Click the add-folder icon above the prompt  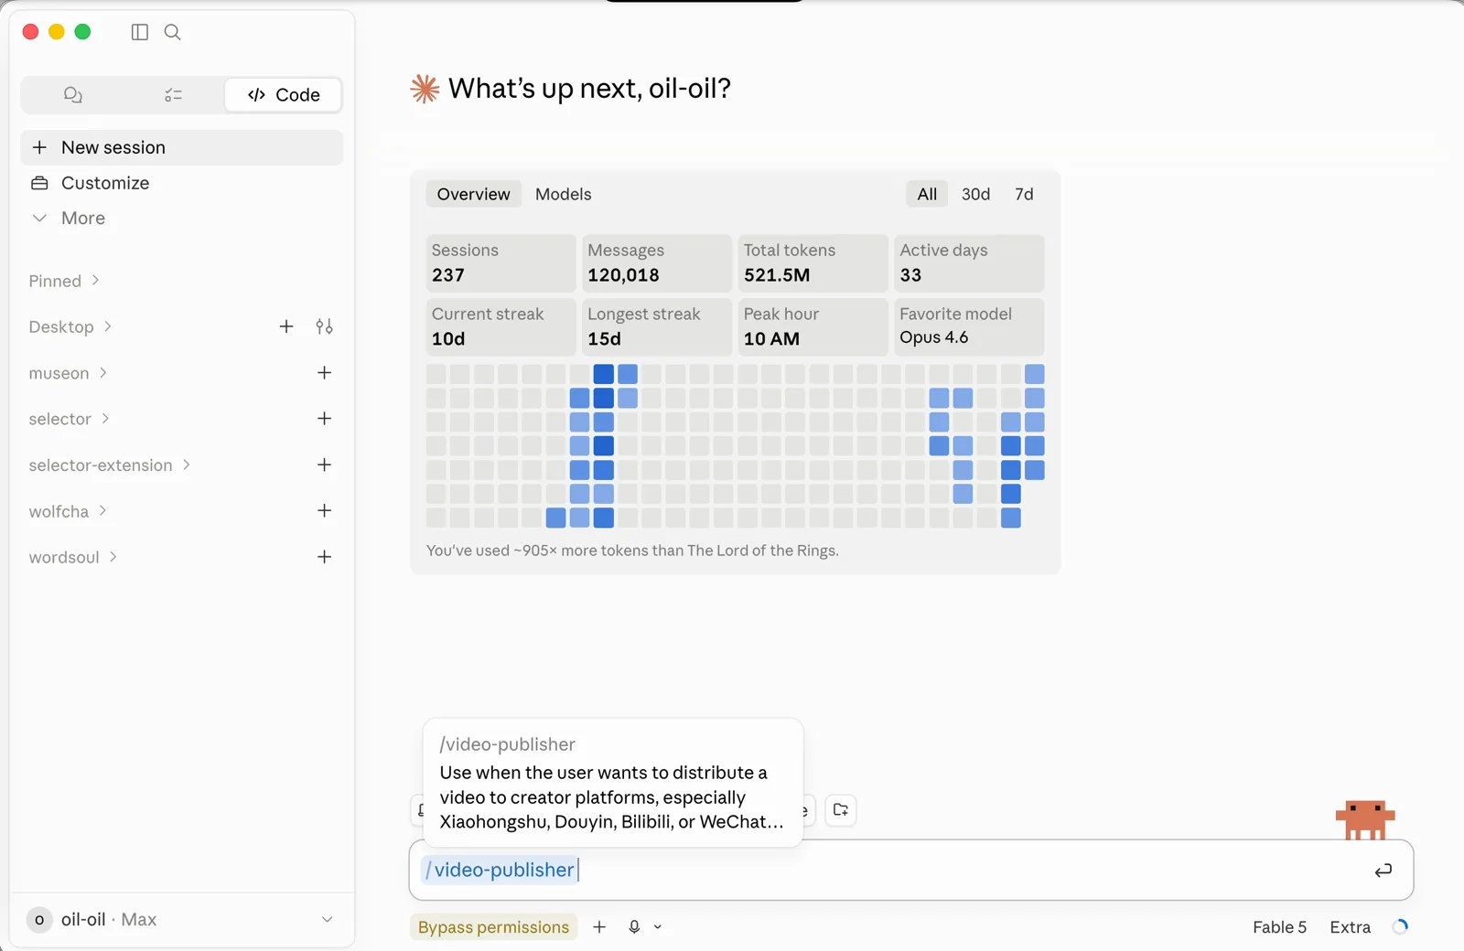click(841, 810)
